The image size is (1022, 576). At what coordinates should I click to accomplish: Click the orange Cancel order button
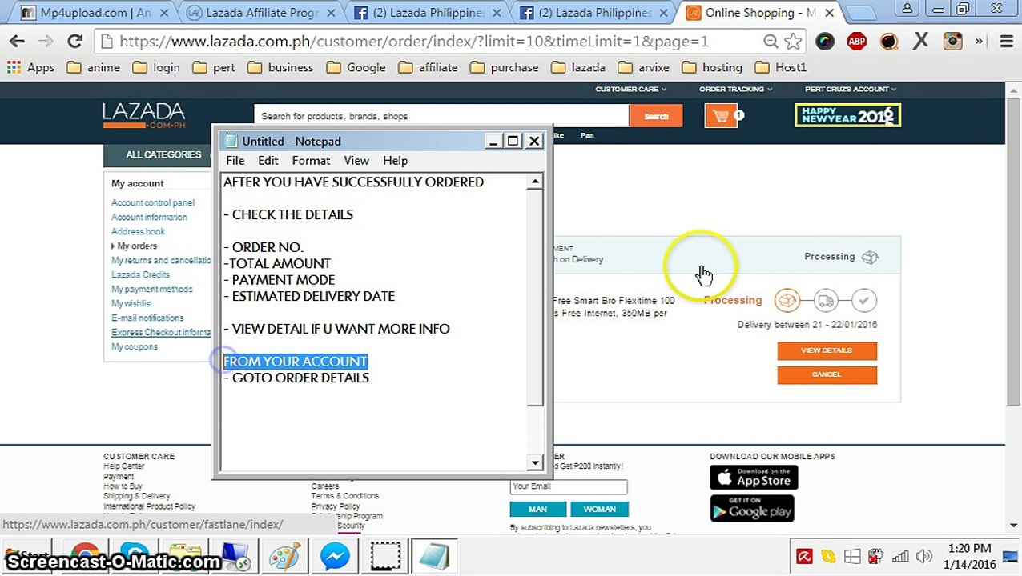tap(827, 374)
